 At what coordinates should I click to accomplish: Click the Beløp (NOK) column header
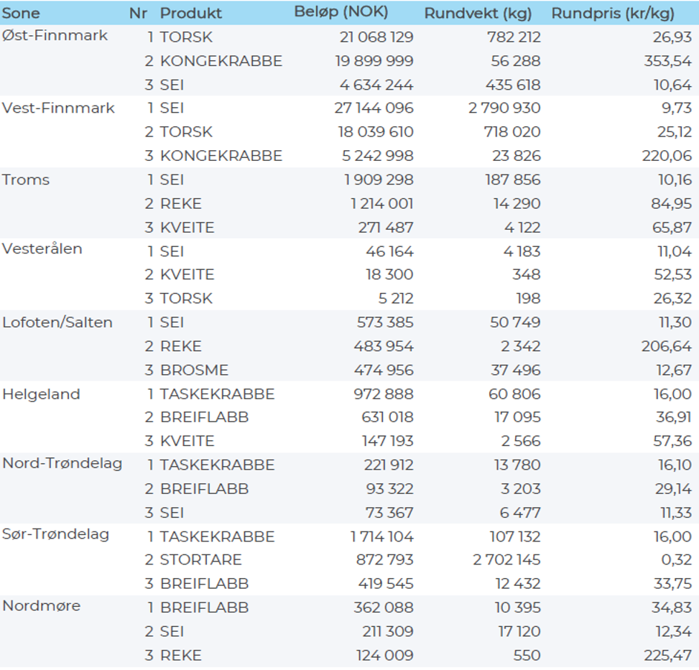click(341, 12)
